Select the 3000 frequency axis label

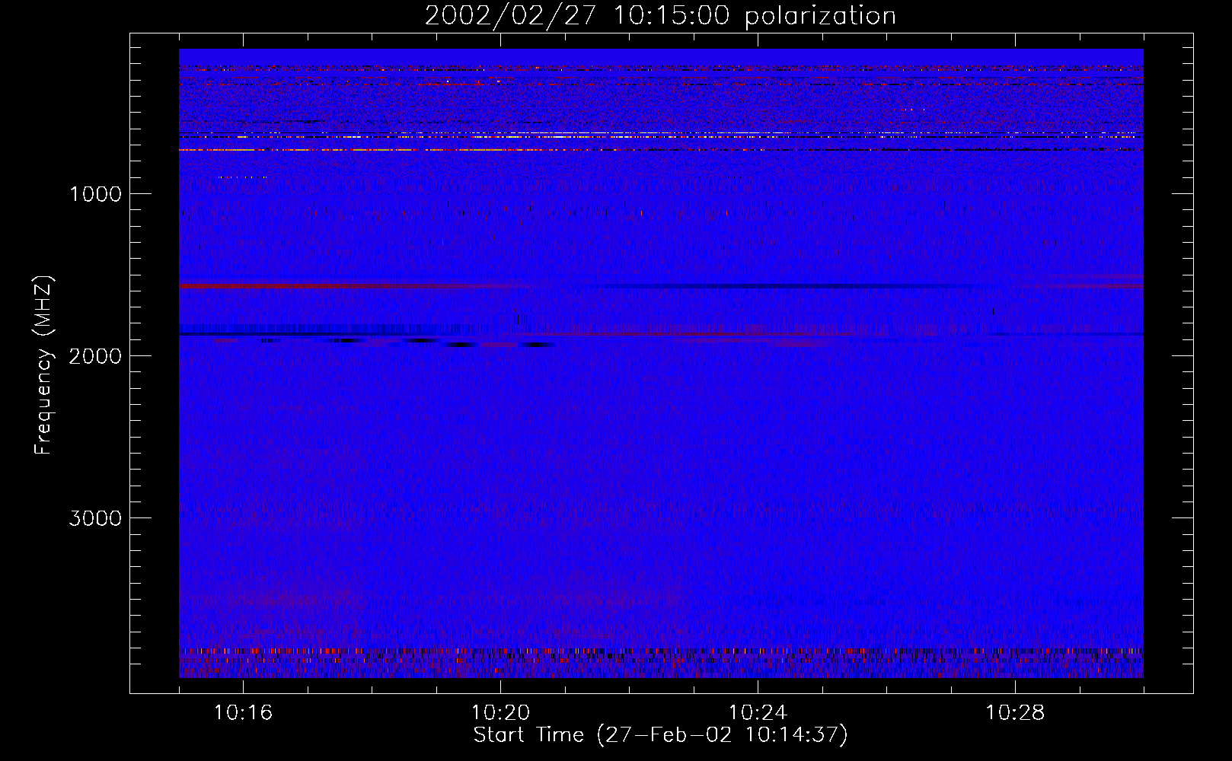tap(95, 518)
